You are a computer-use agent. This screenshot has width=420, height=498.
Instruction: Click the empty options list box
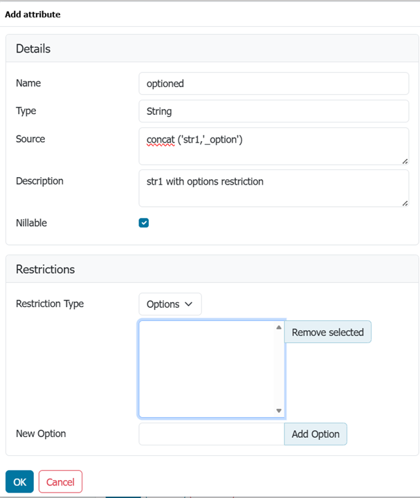coord(206,369)
